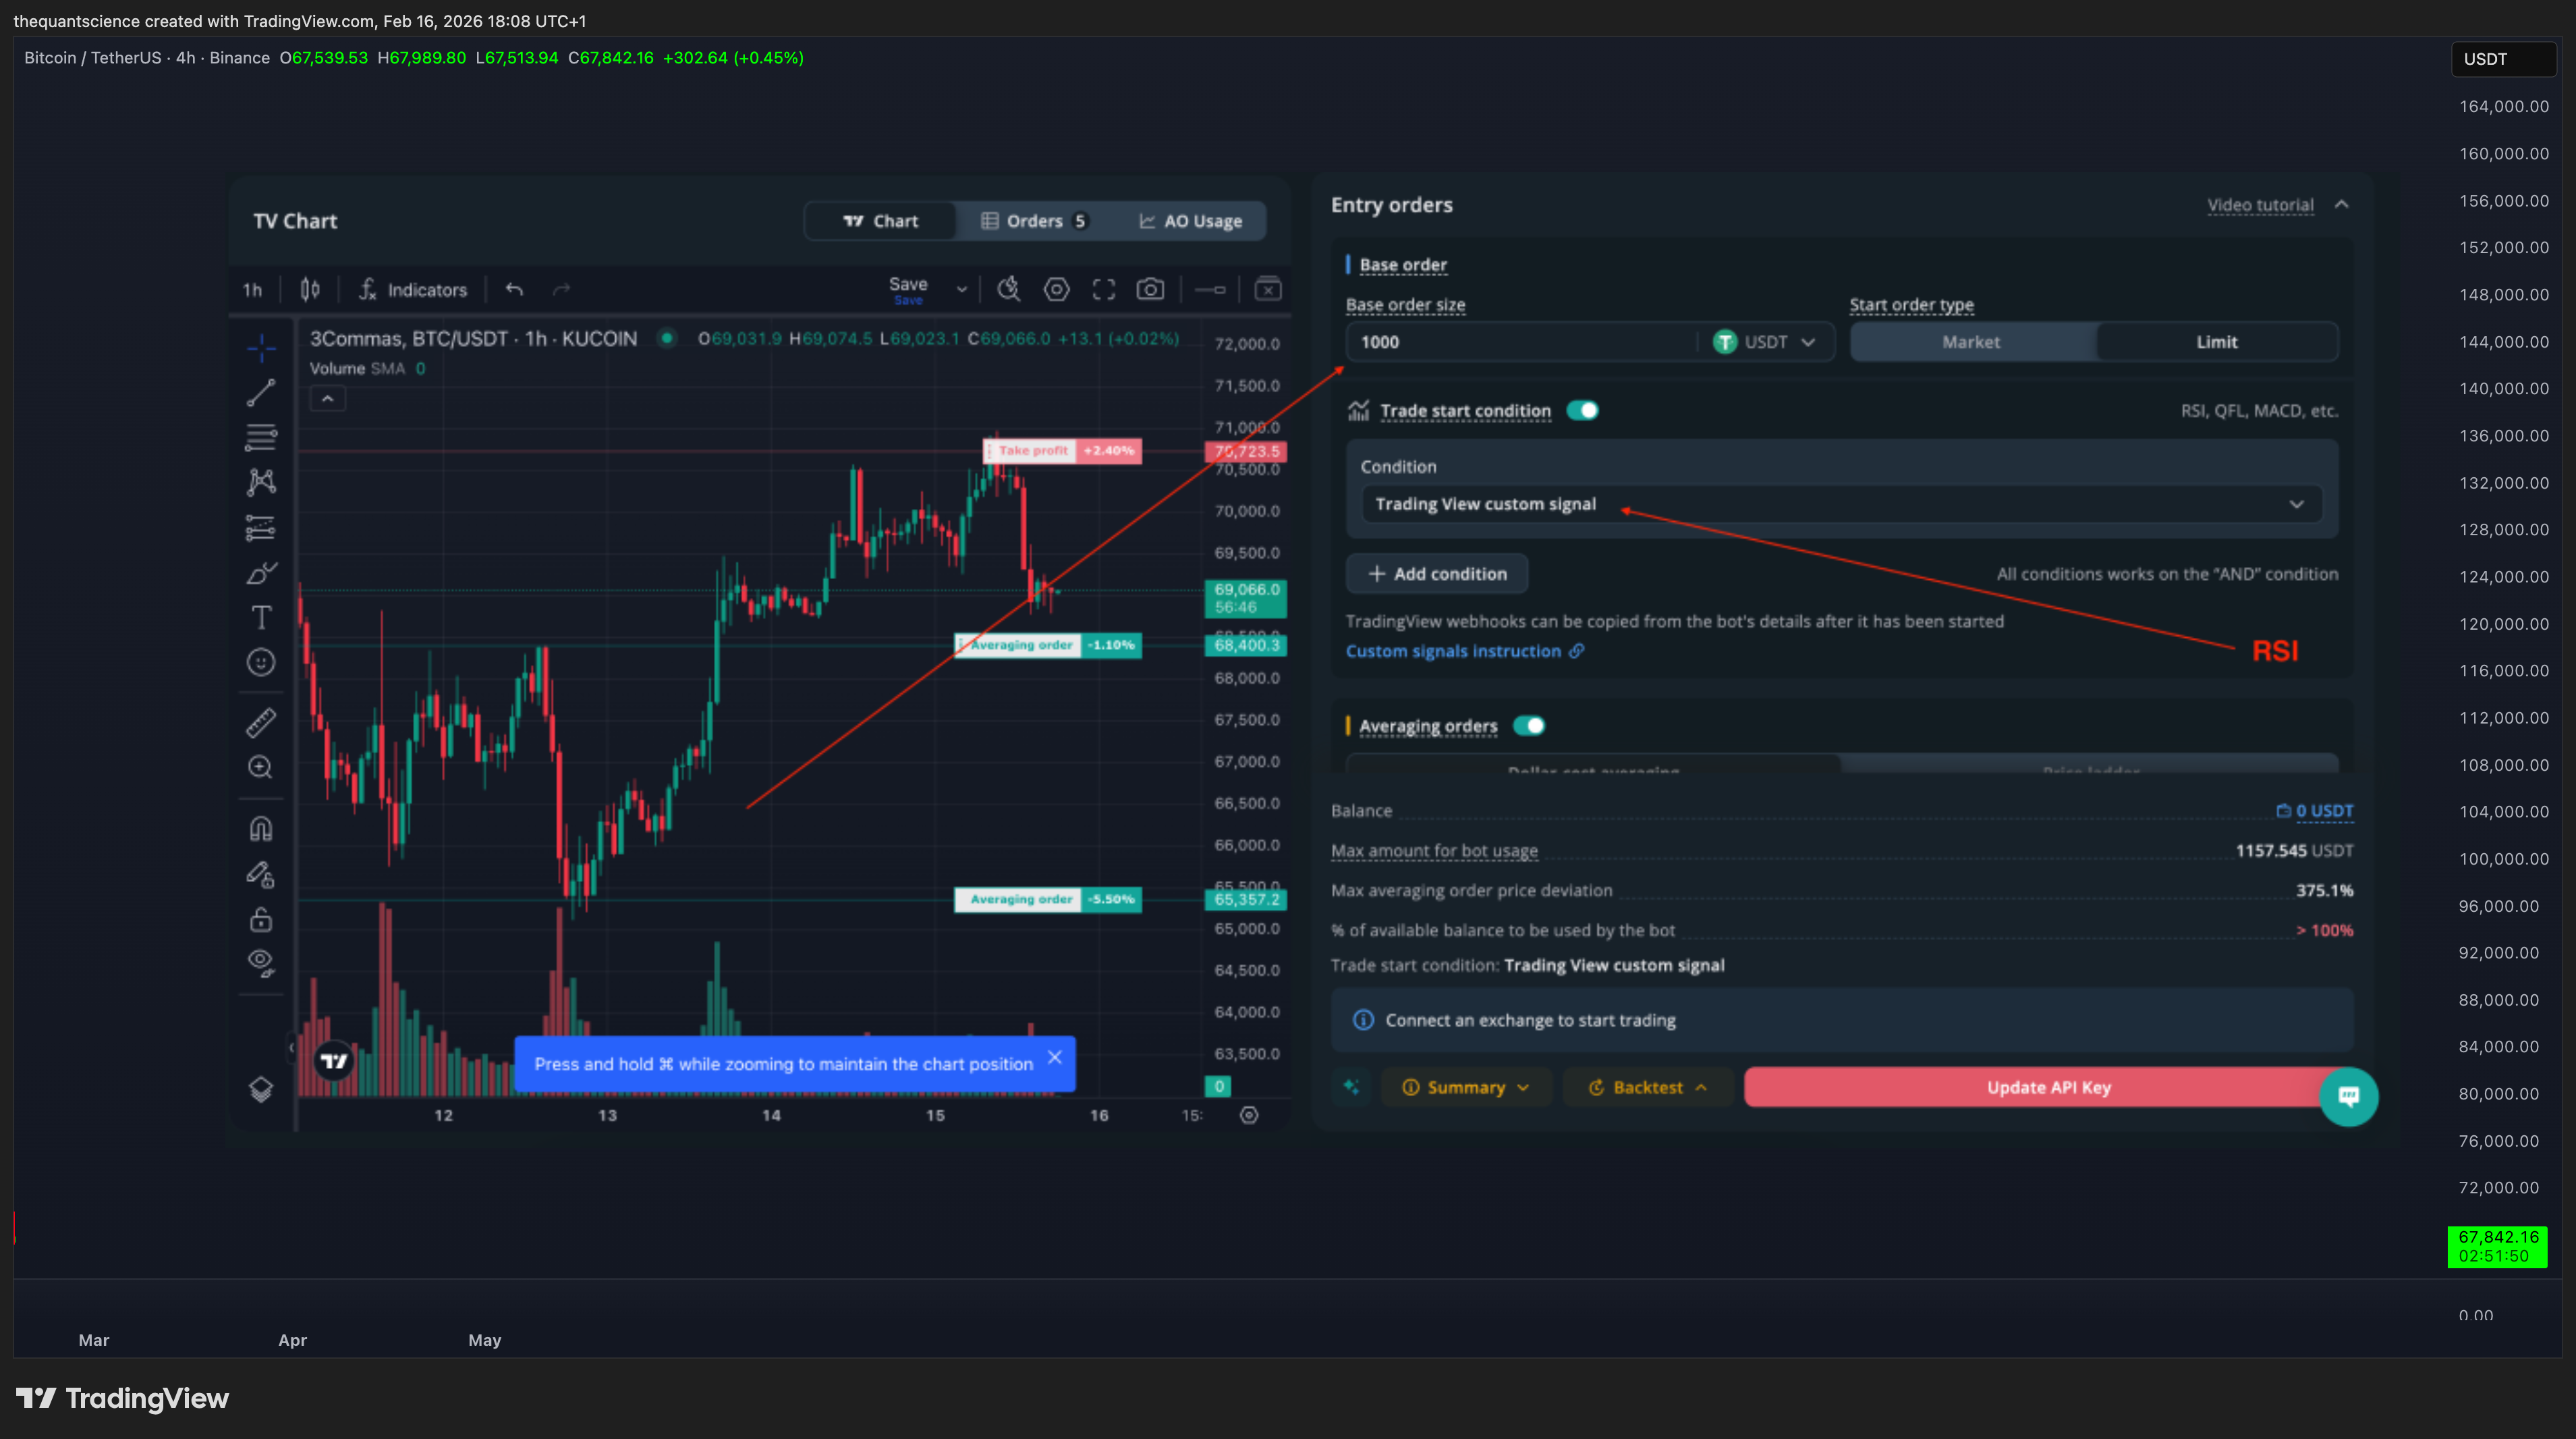Close the embedded TV chart panel
The image size is (2576, 1439).
pyautogui.click(x=1268, y=289)
